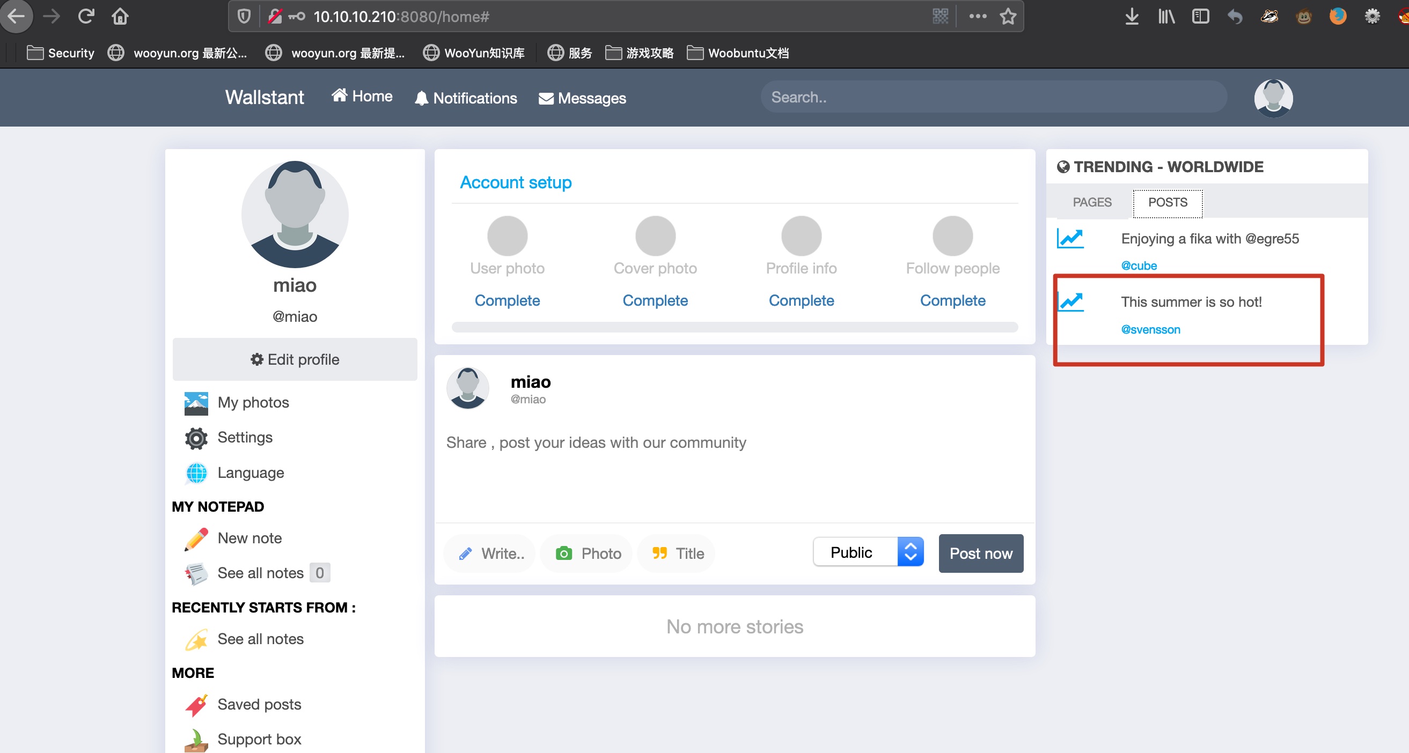Select the POSTS trending tab
The height and width of the screenshot is (753, 1409).
(x=1167, y=202)
